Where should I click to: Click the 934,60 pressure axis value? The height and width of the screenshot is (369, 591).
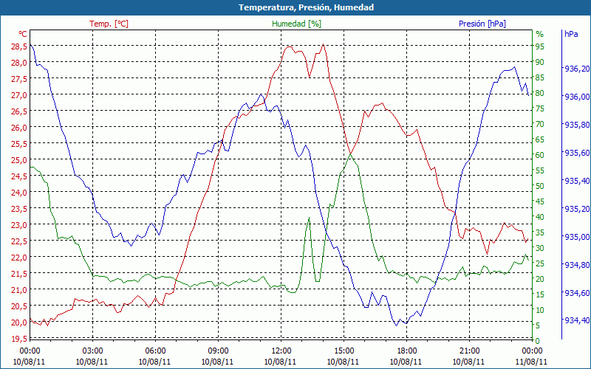pos(577,293)
